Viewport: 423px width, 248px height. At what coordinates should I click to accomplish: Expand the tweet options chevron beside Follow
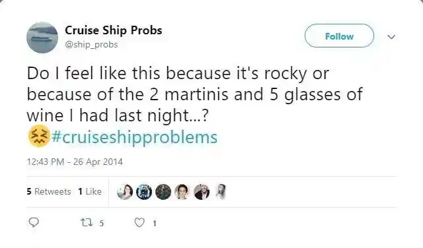pos(391,37)
